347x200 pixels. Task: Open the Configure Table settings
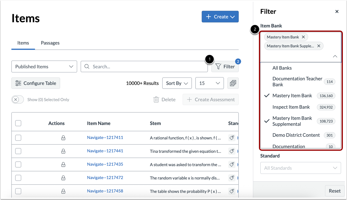click(36, 83)
